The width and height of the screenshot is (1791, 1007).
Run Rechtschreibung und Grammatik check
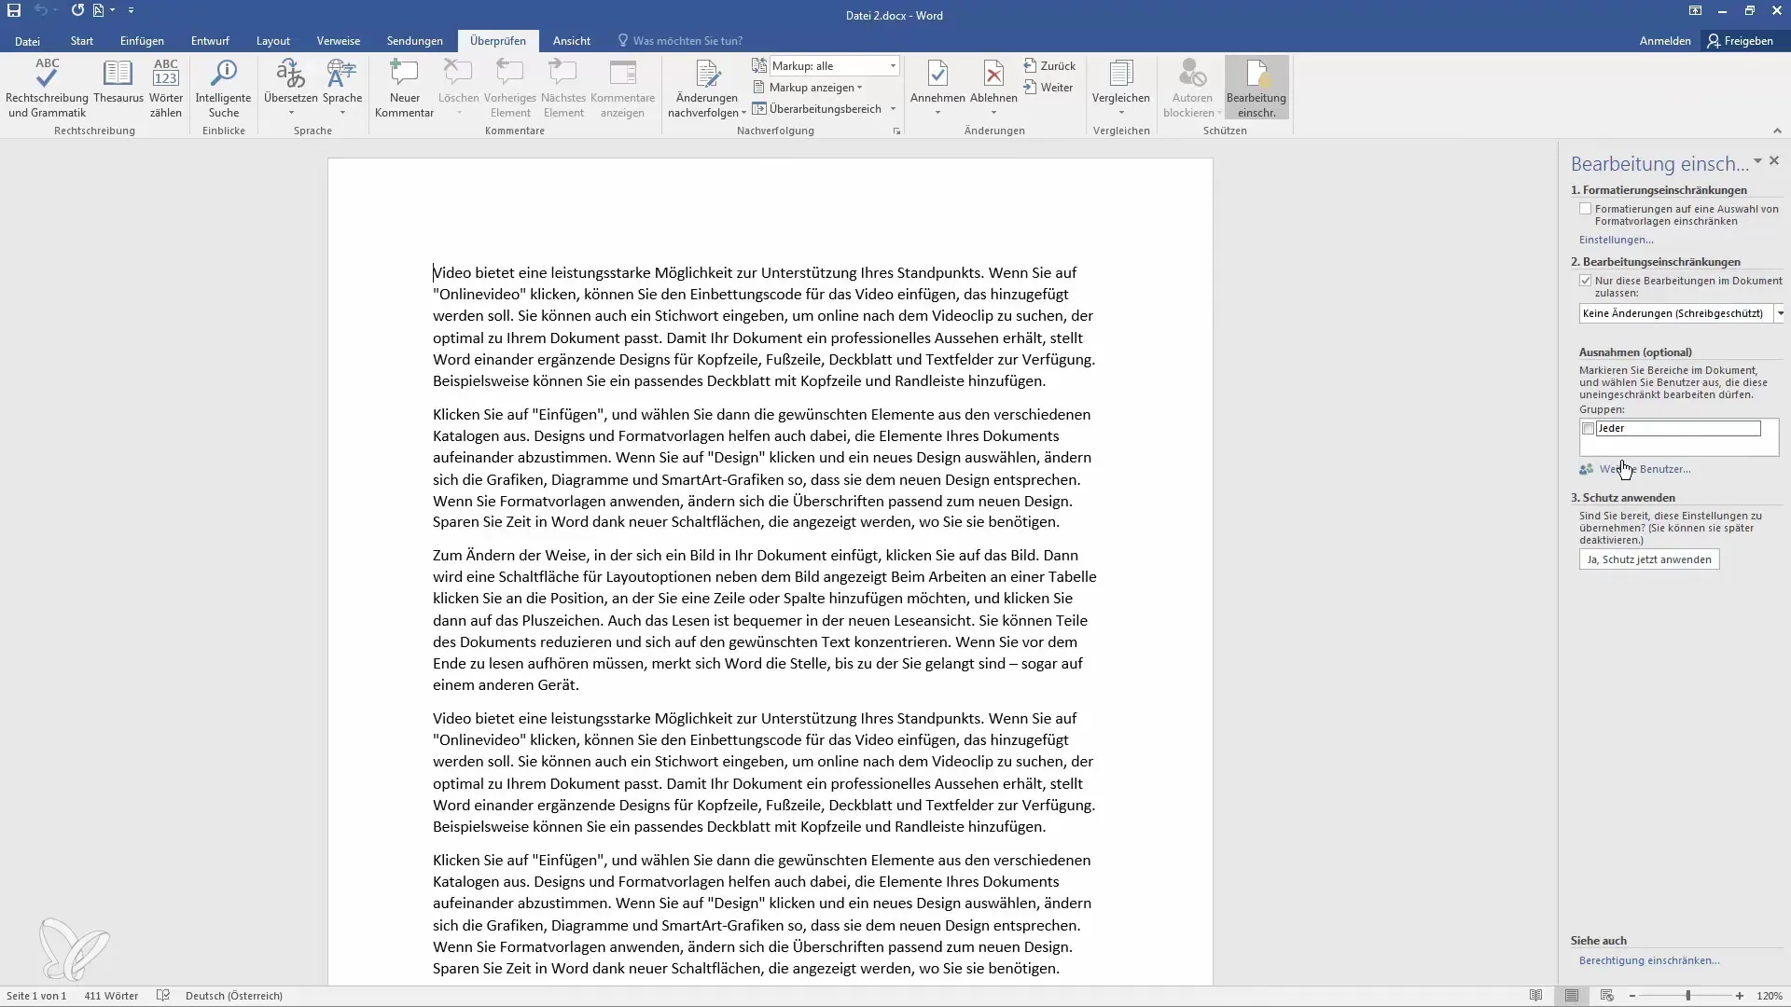click(47, 89)
